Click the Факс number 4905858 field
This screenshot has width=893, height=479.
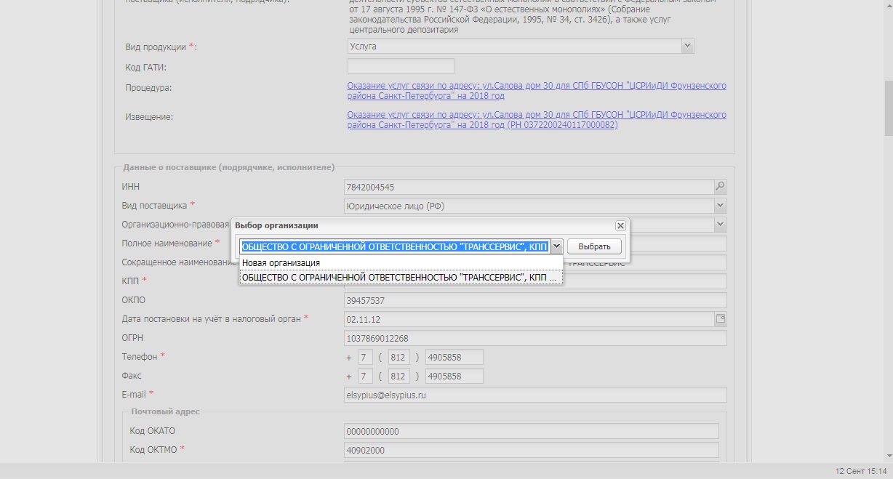[454, 376]
